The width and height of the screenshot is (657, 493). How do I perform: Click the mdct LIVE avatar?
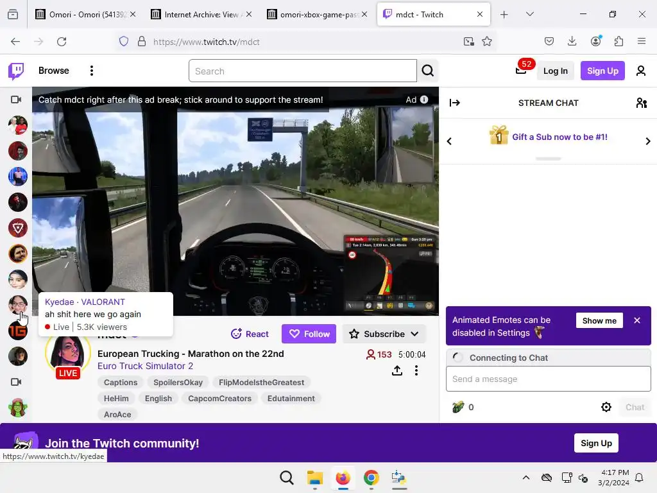coord(68,357)
